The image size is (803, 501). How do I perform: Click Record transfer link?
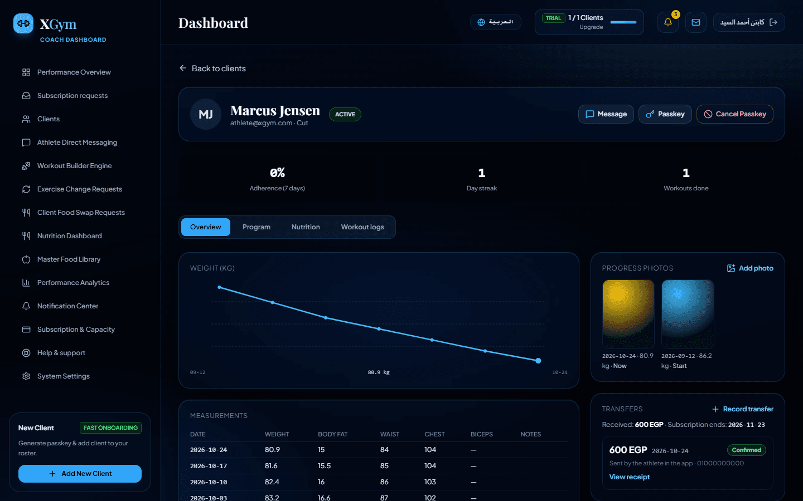[x=743, y=409]
